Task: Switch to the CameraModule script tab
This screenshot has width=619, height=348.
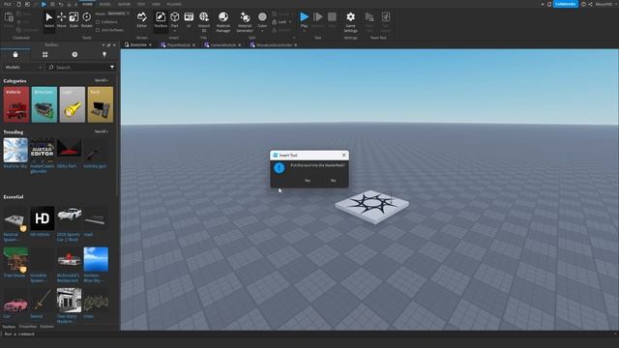Action: point(223,45)
